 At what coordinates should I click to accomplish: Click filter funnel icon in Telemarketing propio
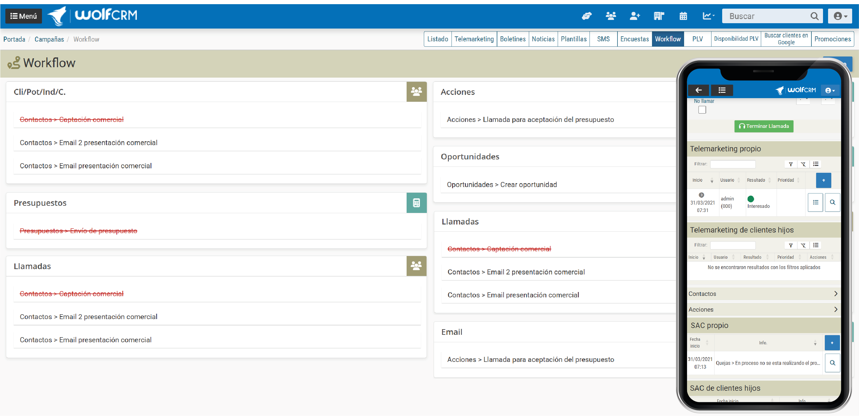[790, 164]
